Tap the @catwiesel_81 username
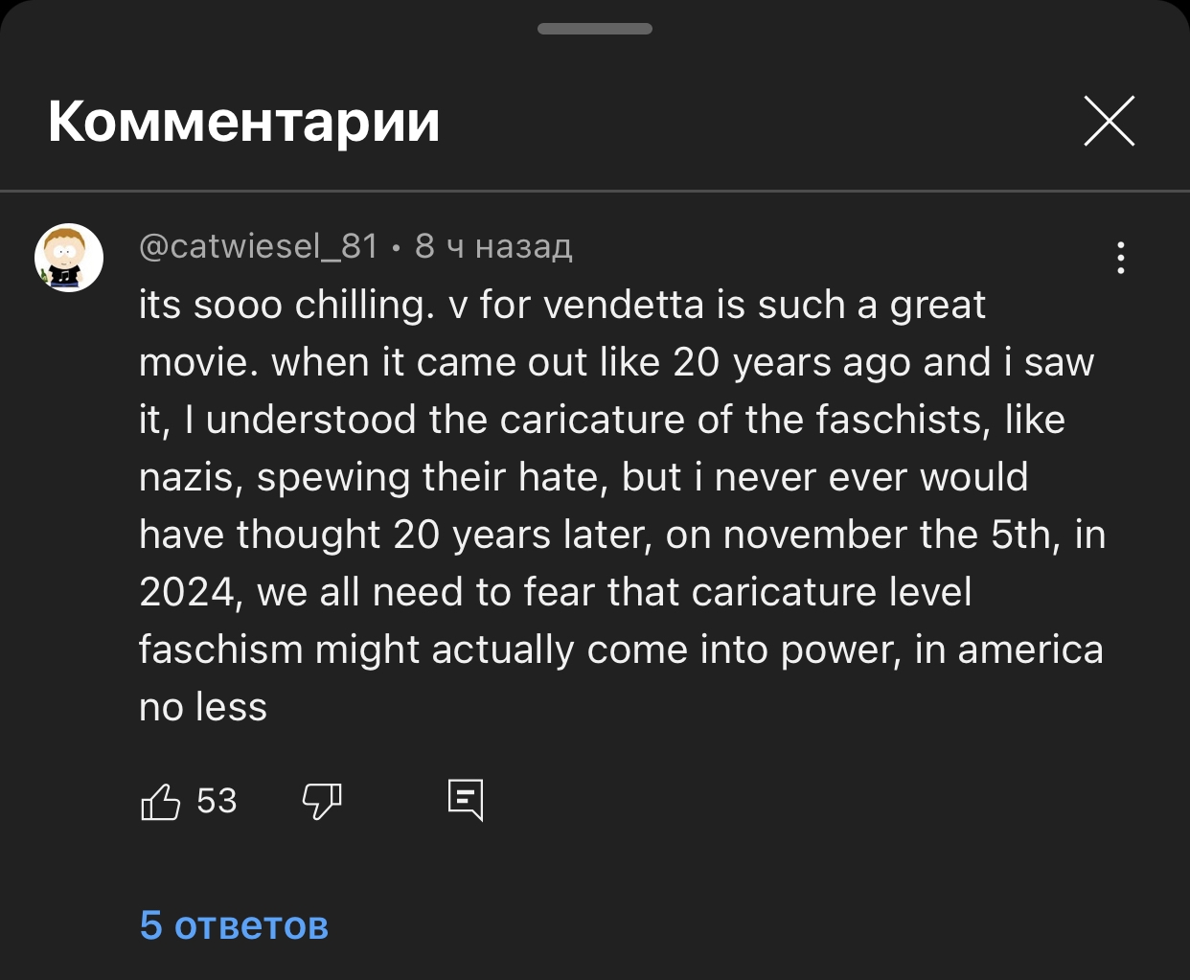Viewport: 1190px width, 980px height. (x=259, y=247)
